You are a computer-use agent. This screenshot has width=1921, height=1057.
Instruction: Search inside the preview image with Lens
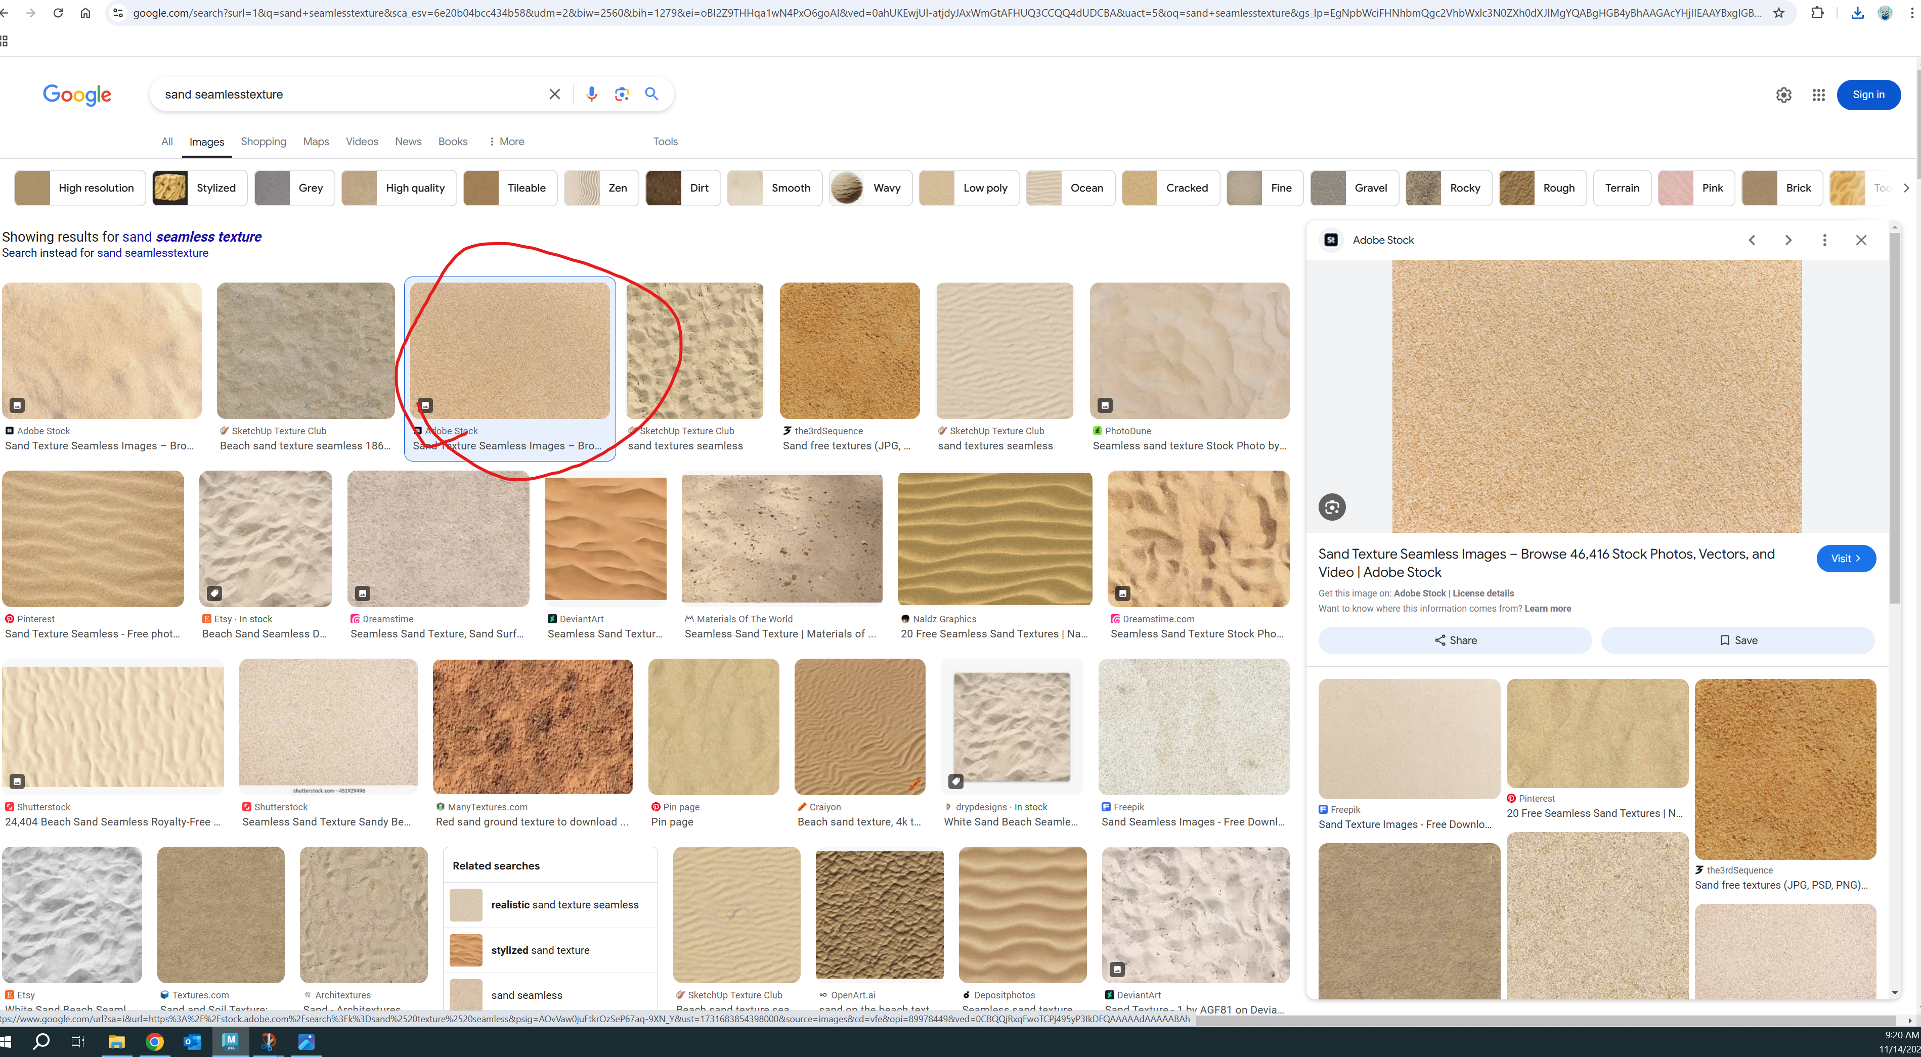(1332, 507)
